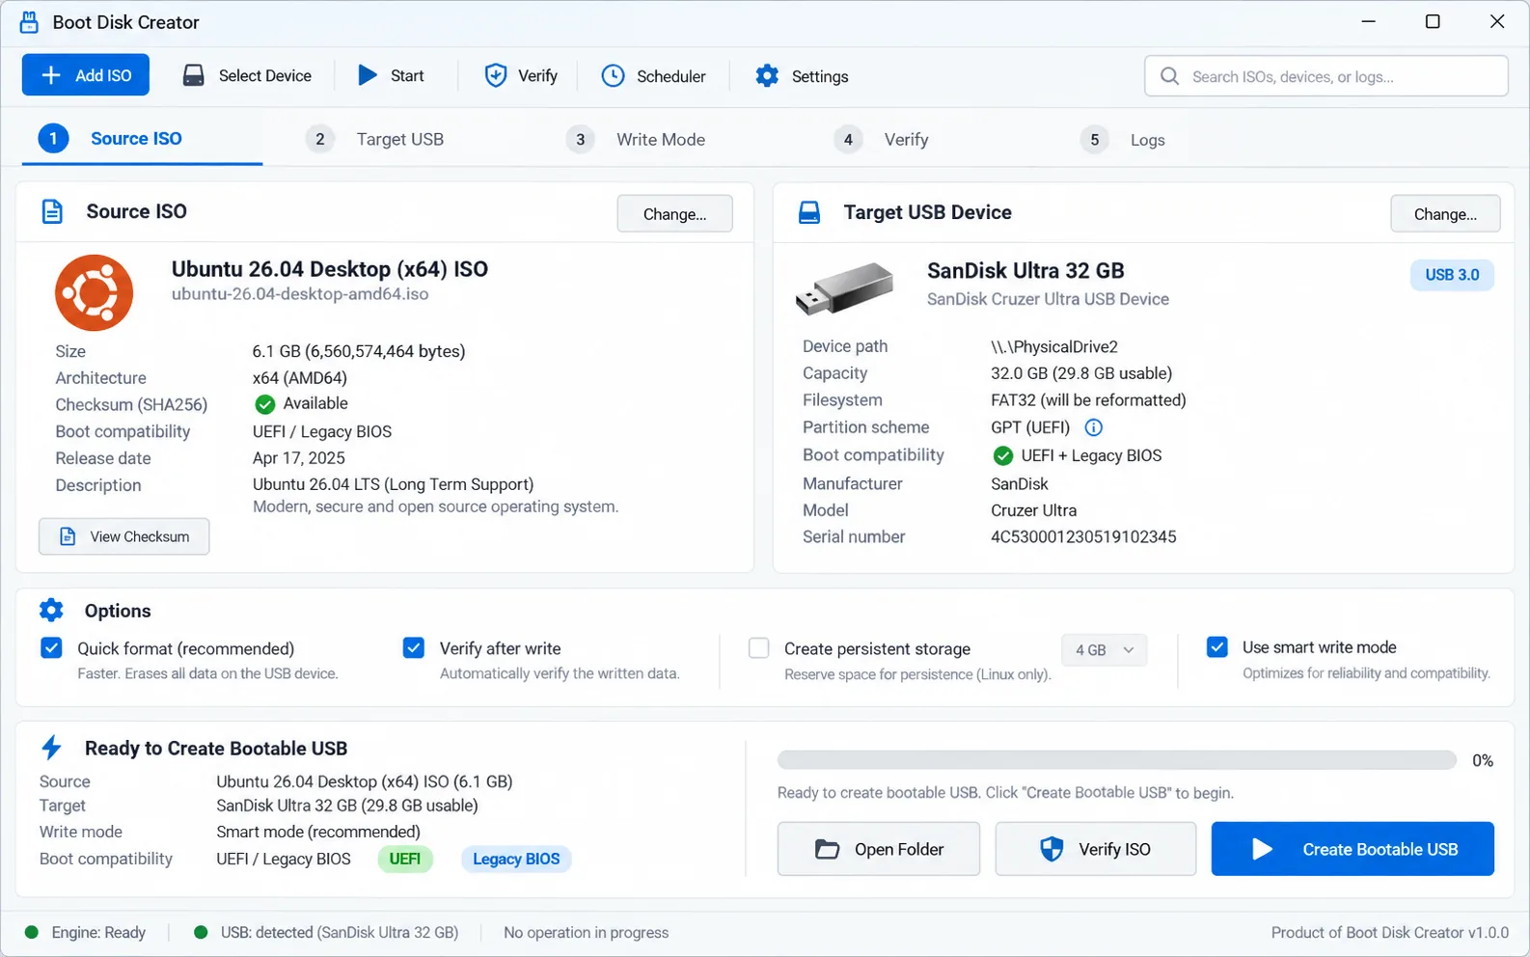Click the Engine: Ready status indicator
Screen dimensions: 1530x957
coord(86,933)
